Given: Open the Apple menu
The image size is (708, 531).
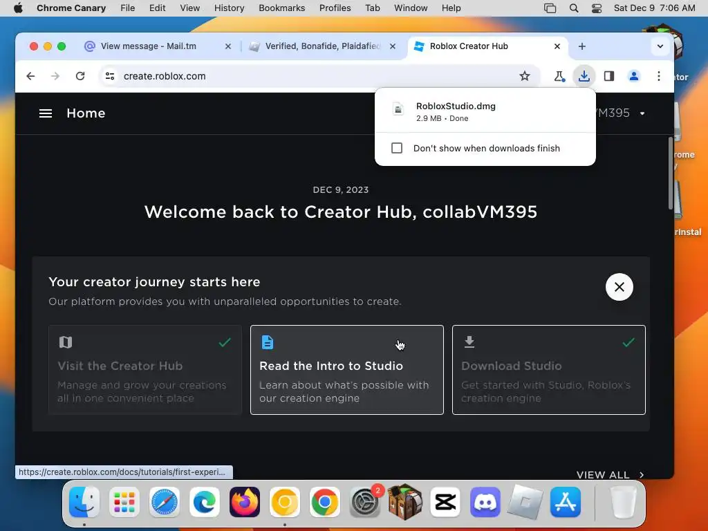Looking at the screenshot, I should point(18,8).
